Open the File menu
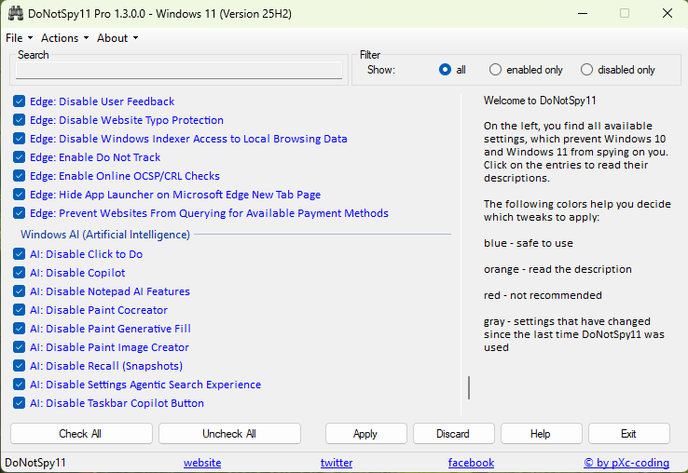 [19, 38]
